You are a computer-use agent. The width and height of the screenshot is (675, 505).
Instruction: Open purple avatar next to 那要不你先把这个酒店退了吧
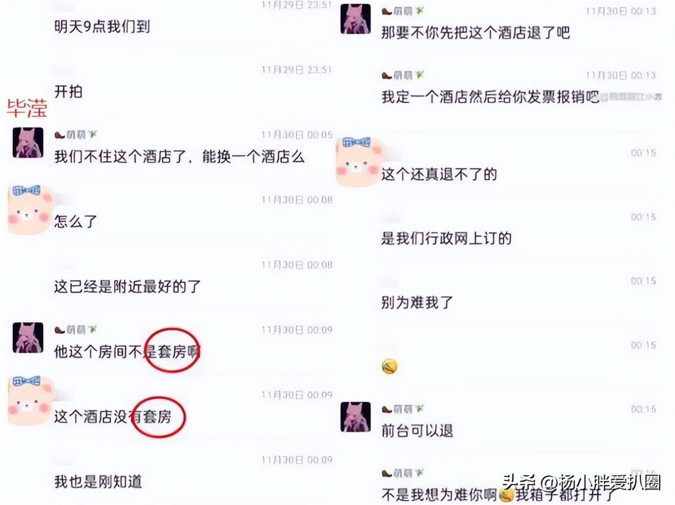pyautogui.click(x=355, y=19)
